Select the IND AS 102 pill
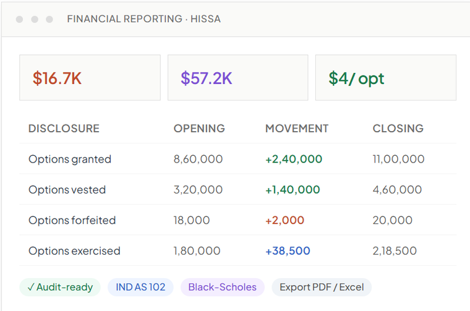This screenshot has height=311, width=470. [140, 287]
